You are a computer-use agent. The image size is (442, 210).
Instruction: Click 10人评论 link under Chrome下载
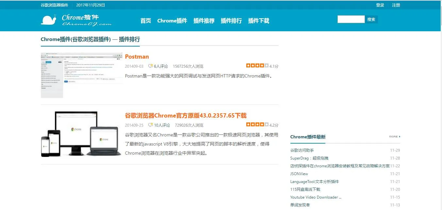[x=162, y=125]
